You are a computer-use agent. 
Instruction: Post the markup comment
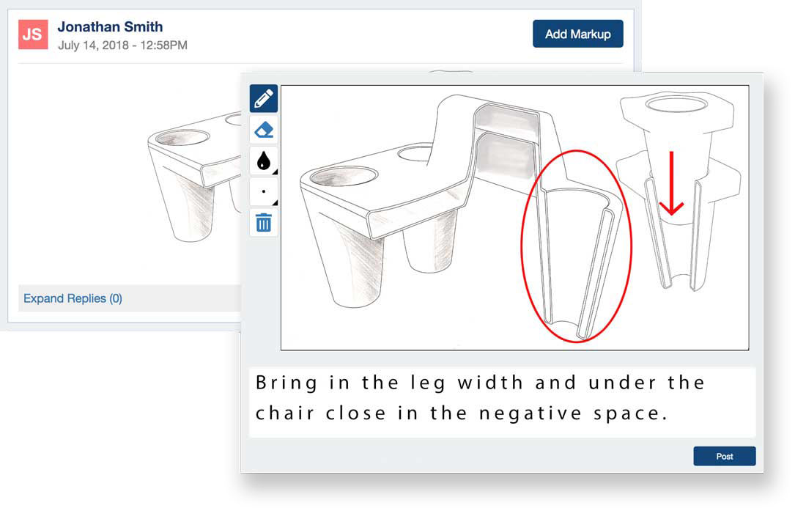[724, 456]
